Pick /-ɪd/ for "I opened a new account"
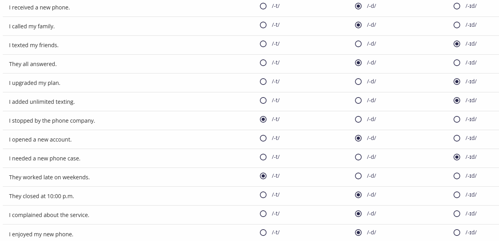This screenshot has height=241, width=499. click(457, 138)
